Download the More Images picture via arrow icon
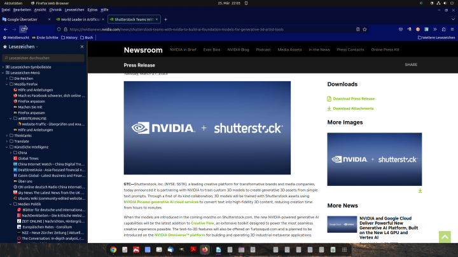The width and height of the screenshot is (458, 257). click(420, 191)
